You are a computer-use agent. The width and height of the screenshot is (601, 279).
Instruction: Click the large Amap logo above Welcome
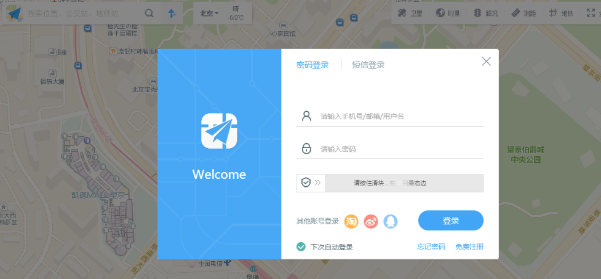point(219,131)
